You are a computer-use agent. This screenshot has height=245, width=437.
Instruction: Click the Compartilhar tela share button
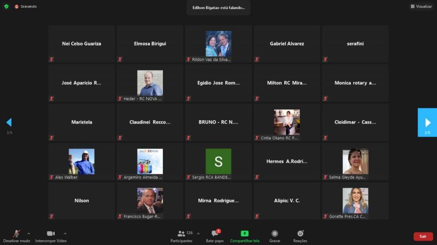point(245,236)
